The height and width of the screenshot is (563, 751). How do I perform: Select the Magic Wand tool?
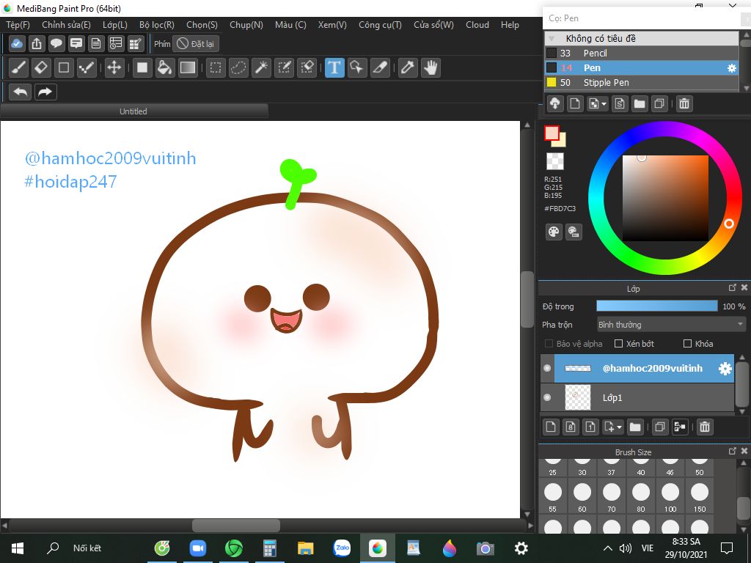point(261,67)
